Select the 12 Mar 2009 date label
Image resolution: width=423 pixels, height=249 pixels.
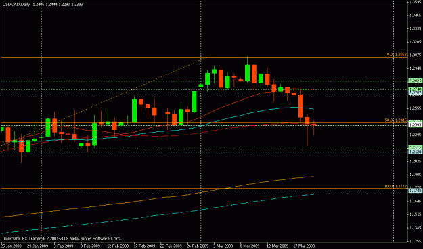coord(277,246)
